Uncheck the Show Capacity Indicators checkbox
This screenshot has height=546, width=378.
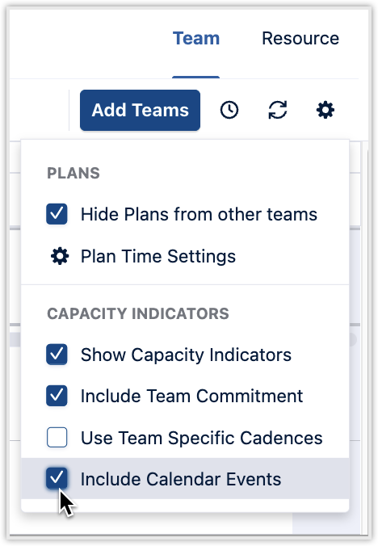click(x=57, y=355)
